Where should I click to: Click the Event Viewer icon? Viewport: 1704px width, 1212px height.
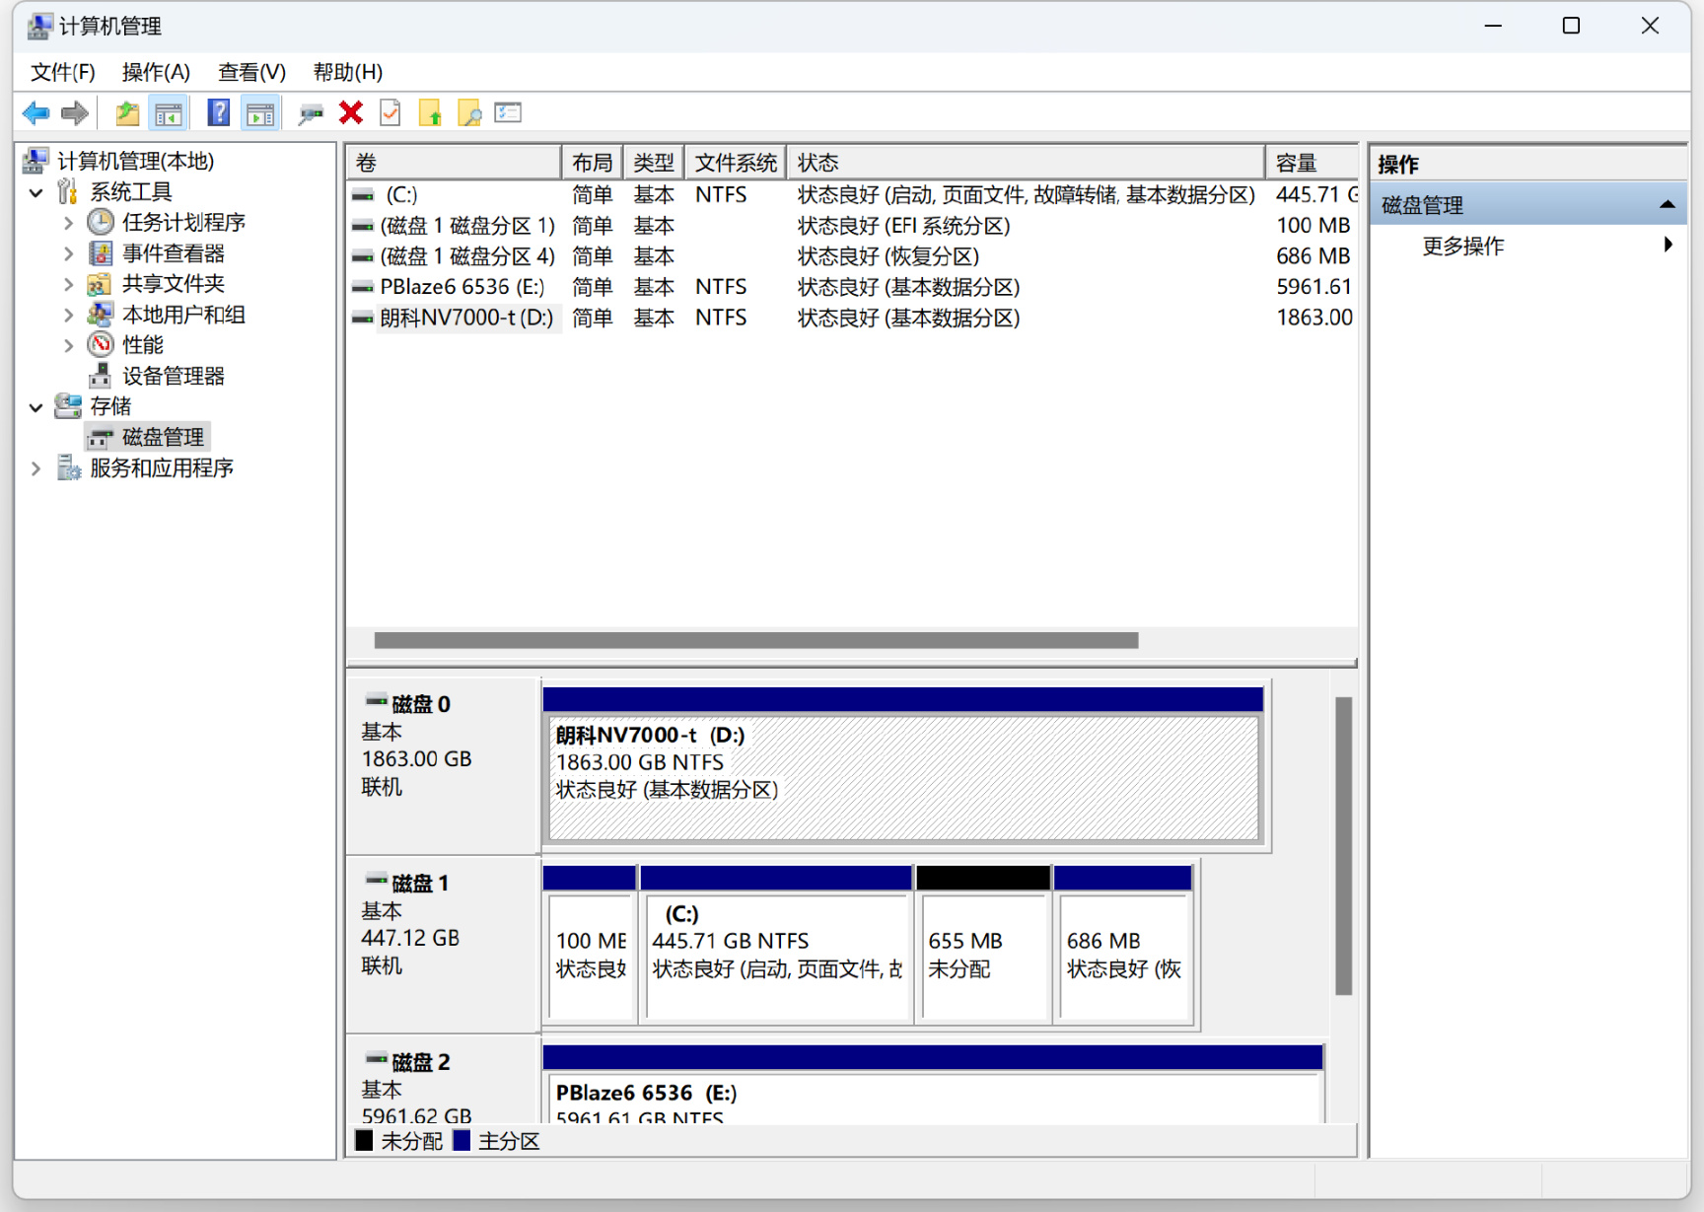point(101,253)
